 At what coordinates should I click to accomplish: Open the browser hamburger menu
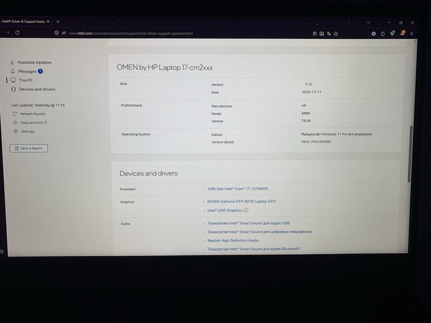(x=412, y=34)
